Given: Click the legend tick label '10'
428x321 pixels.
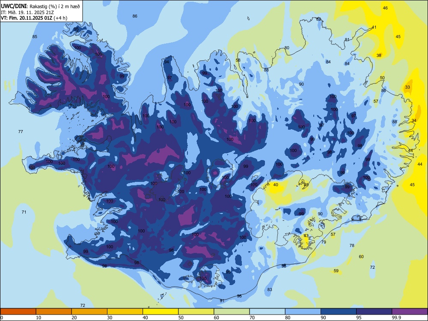Looking at the screenshot, I should pyautogui.click(x=39, y=318).
